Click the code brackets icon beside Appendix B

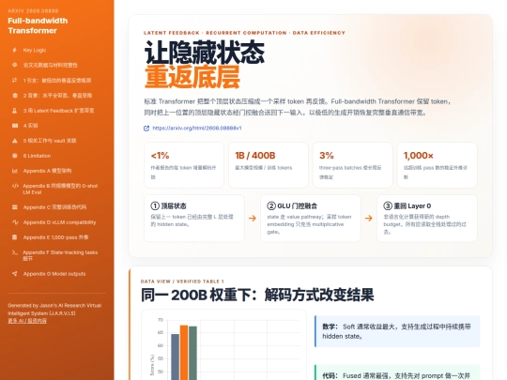click(x=15, y=186)
